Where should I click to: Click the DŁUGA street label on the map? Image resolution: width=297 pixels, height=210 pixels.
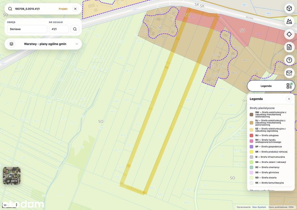249,17
